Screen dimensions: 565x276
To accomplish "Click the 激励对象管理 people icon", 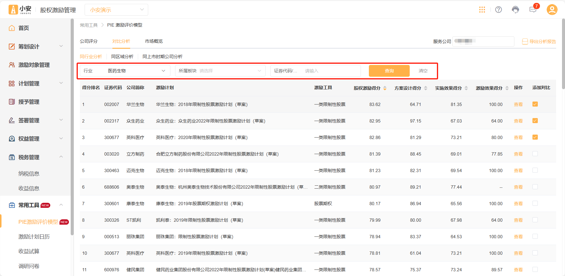I will coord(12,65).
